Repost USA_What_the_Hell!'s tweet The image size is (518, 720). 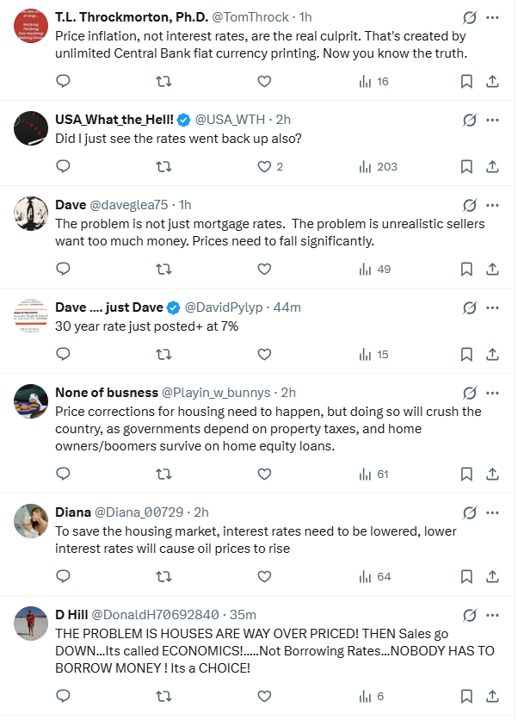163,166
